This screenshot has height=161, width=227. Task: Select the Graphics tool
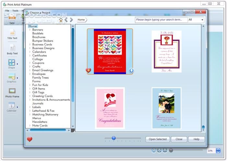[x=12, y=78]
